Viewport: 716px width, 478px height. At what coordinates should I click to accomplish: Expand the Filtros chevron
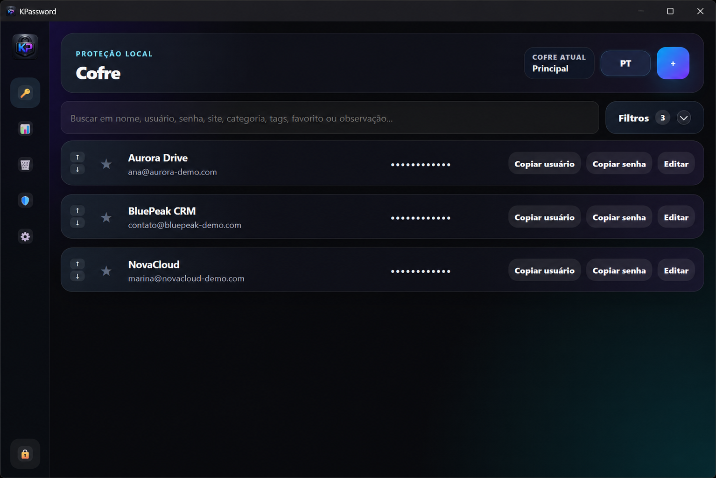click(x=684, y=118)
